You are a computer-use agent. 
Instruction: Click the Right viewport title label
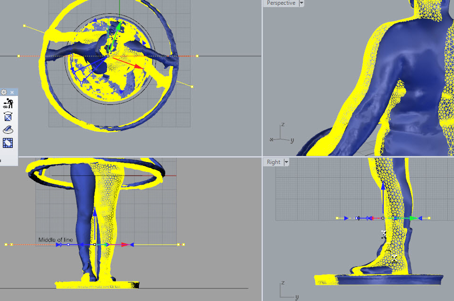tap(274, 162)
